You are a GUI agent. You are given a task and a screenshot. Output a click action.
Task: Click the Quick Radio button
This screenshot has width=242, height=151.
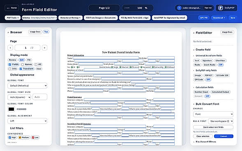pyautogui.click(x=210, y=65)
